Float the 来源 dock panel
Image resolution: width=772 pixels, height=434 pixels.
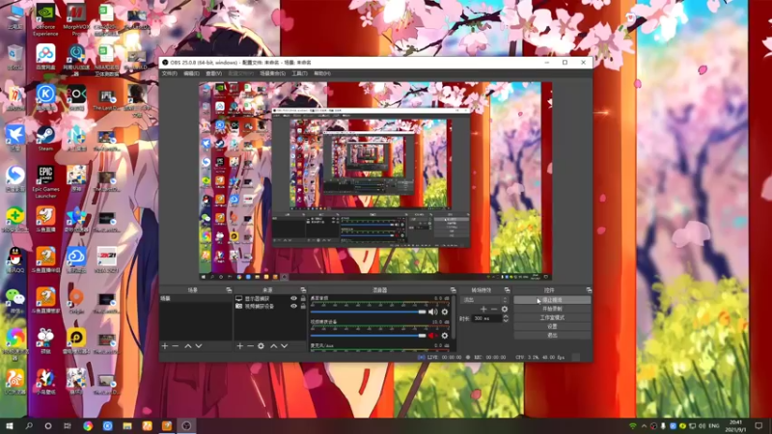click(x=303, y=290)
